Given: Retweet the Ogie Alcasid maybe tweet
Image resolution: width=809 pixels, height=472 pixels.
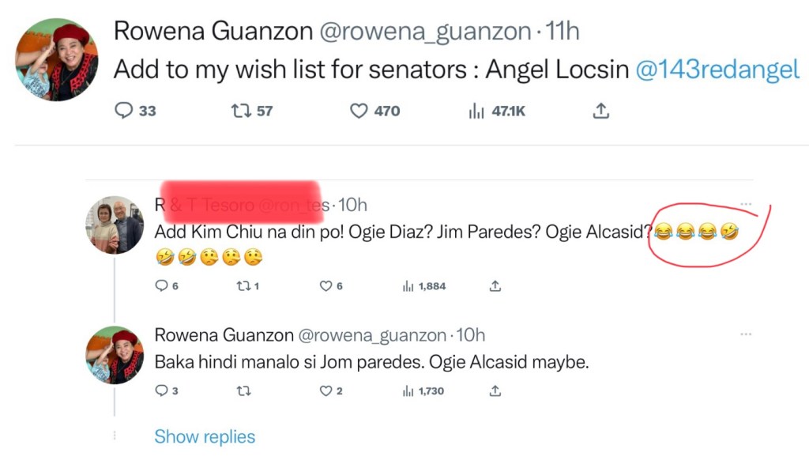Looking at the screenshot, I should click(x=245, y=391).
